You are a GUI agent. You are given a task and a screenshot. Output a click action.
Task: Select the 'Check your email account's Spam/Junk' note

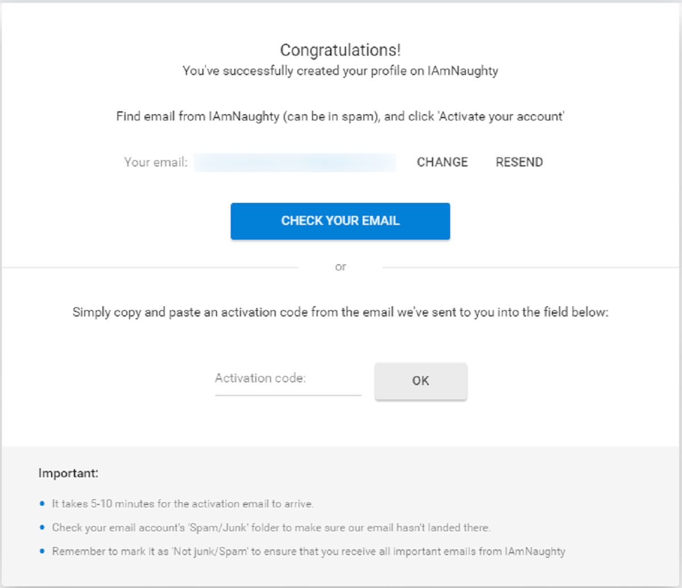[x=271, y=528]
